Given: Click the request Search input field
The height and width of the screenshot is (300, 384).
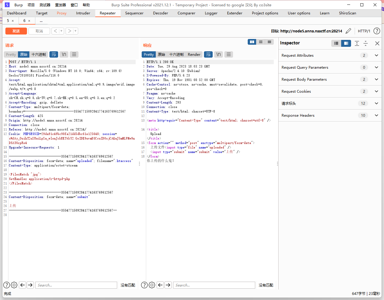Looking at the screenshot, I should 76,285.
